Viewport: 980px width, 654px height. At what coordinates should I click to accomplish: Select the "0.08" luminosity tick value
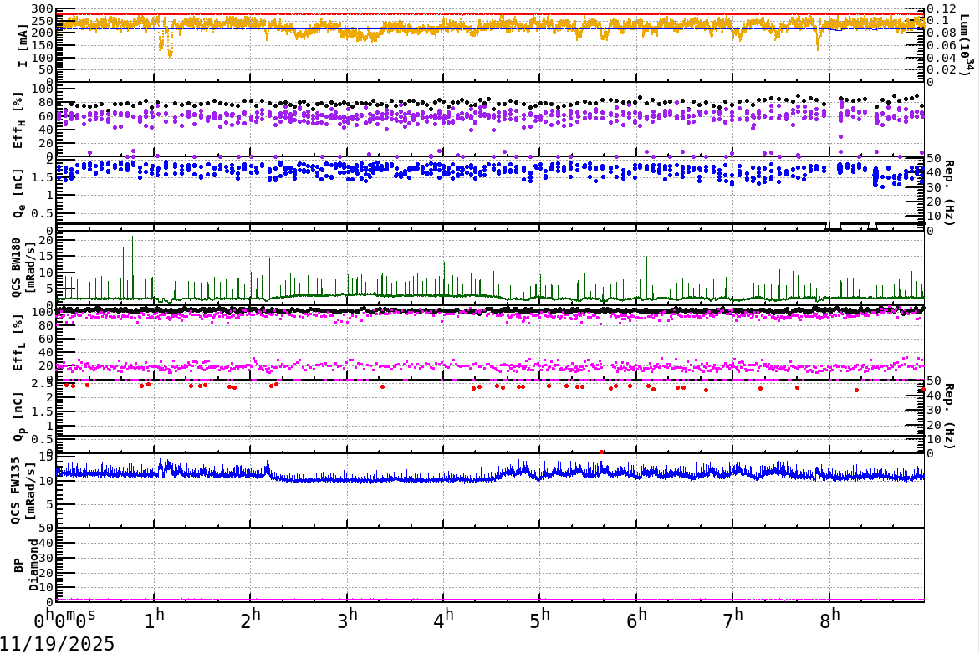pyautogui.click(x=942, y=33)
